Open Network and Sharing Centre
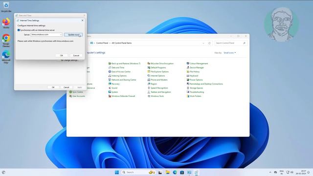This screenshot has width=313, height=176. (x=122, y=80)
